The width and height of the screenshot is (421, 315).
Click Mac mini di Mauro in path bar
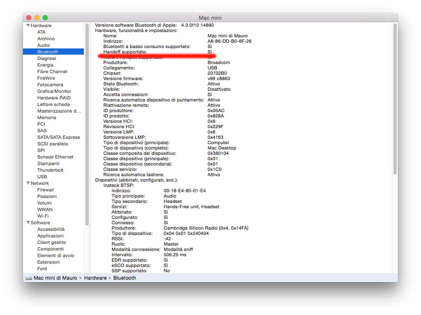pos(55,278)
